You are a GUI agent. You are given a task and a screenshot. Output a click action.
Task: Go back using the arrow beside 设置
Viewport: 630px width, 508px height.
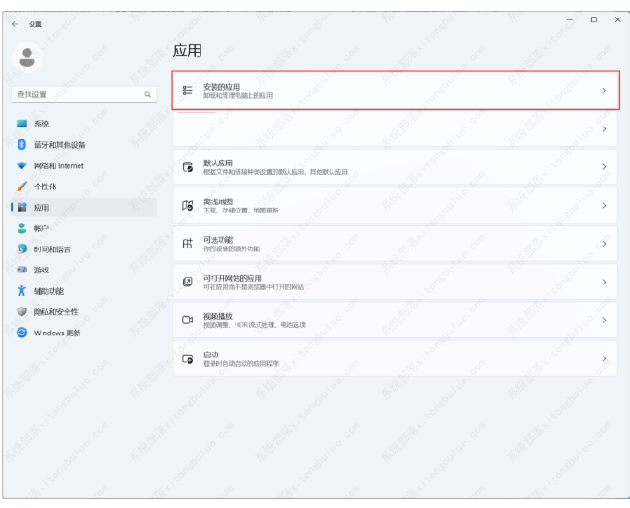15,24
